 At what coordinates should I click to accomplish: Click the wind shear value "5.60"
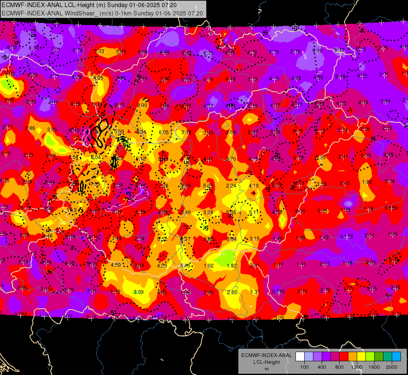pyautogui.click(x=318, y=51)
